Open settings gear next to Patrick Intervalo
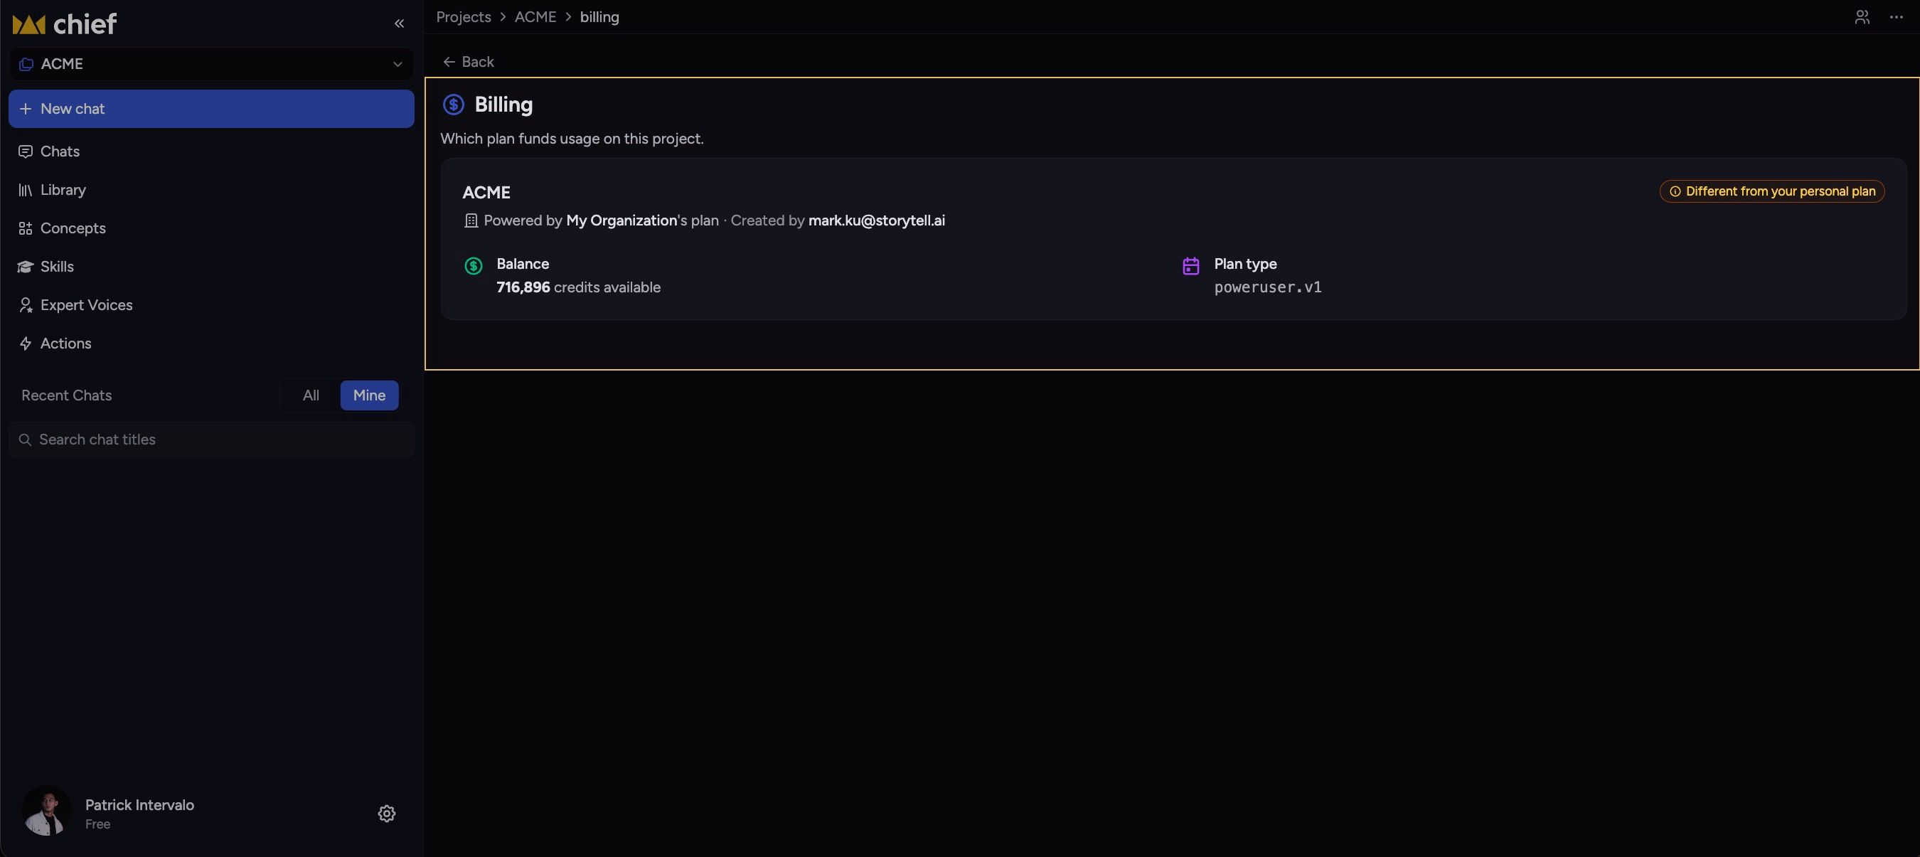 [x=386, y=813]
